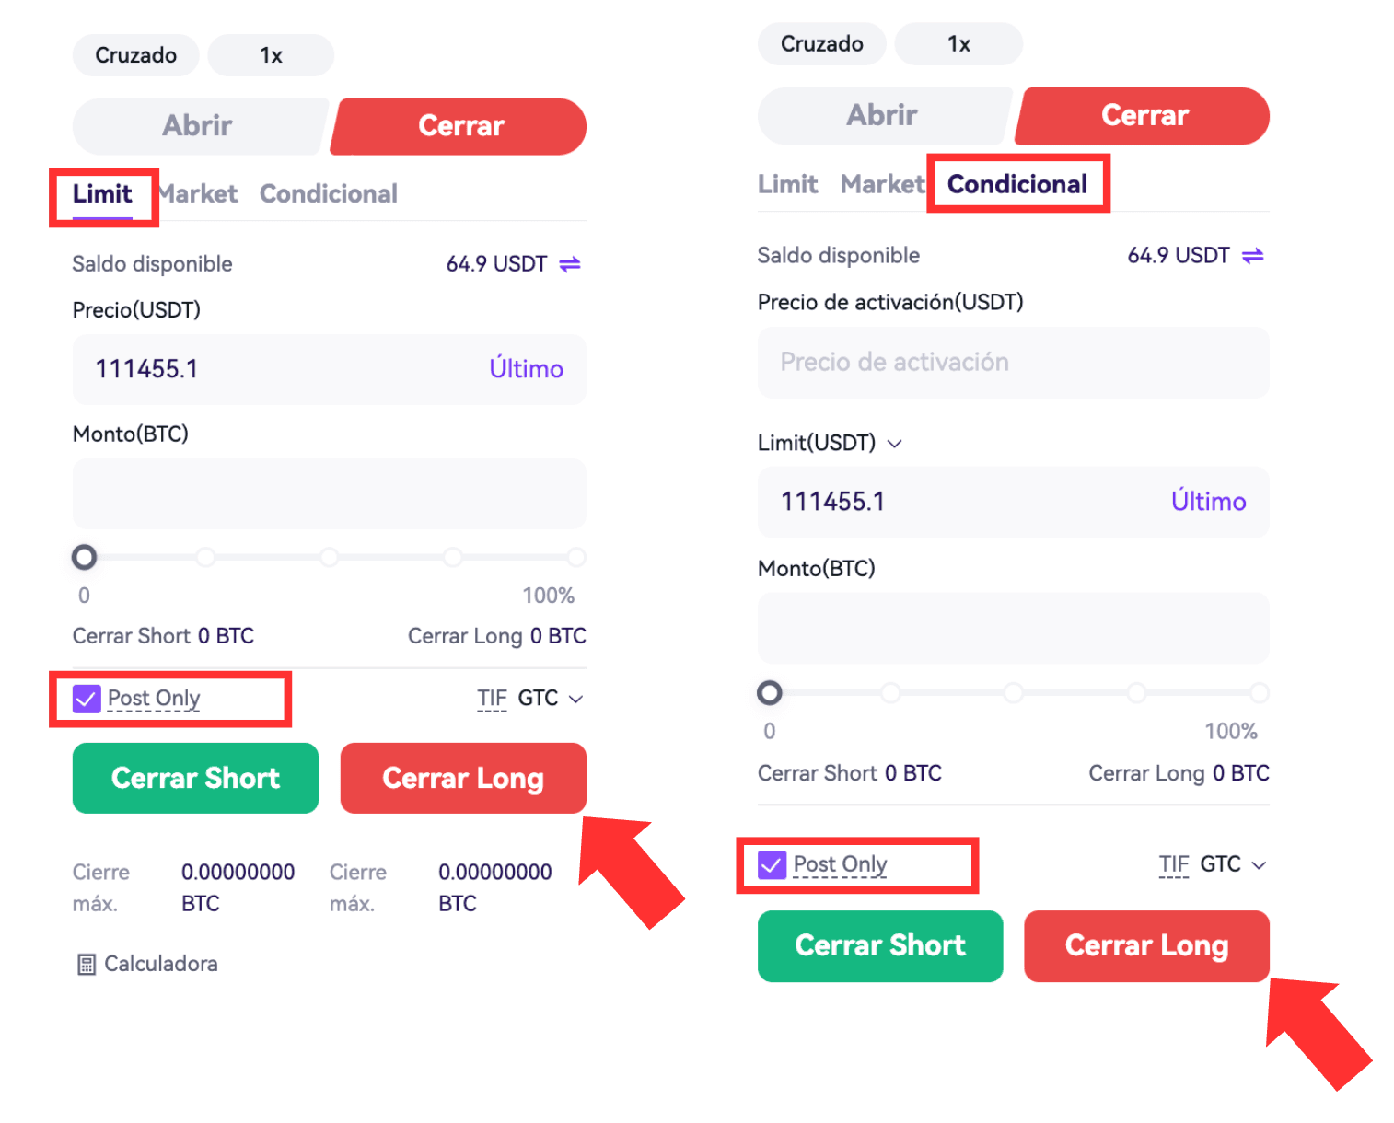The width and height of the screenshot is (1394, 1123).
Task: Open the Limit(USDT) order type dropdown
Action: (x=830, y=443)
